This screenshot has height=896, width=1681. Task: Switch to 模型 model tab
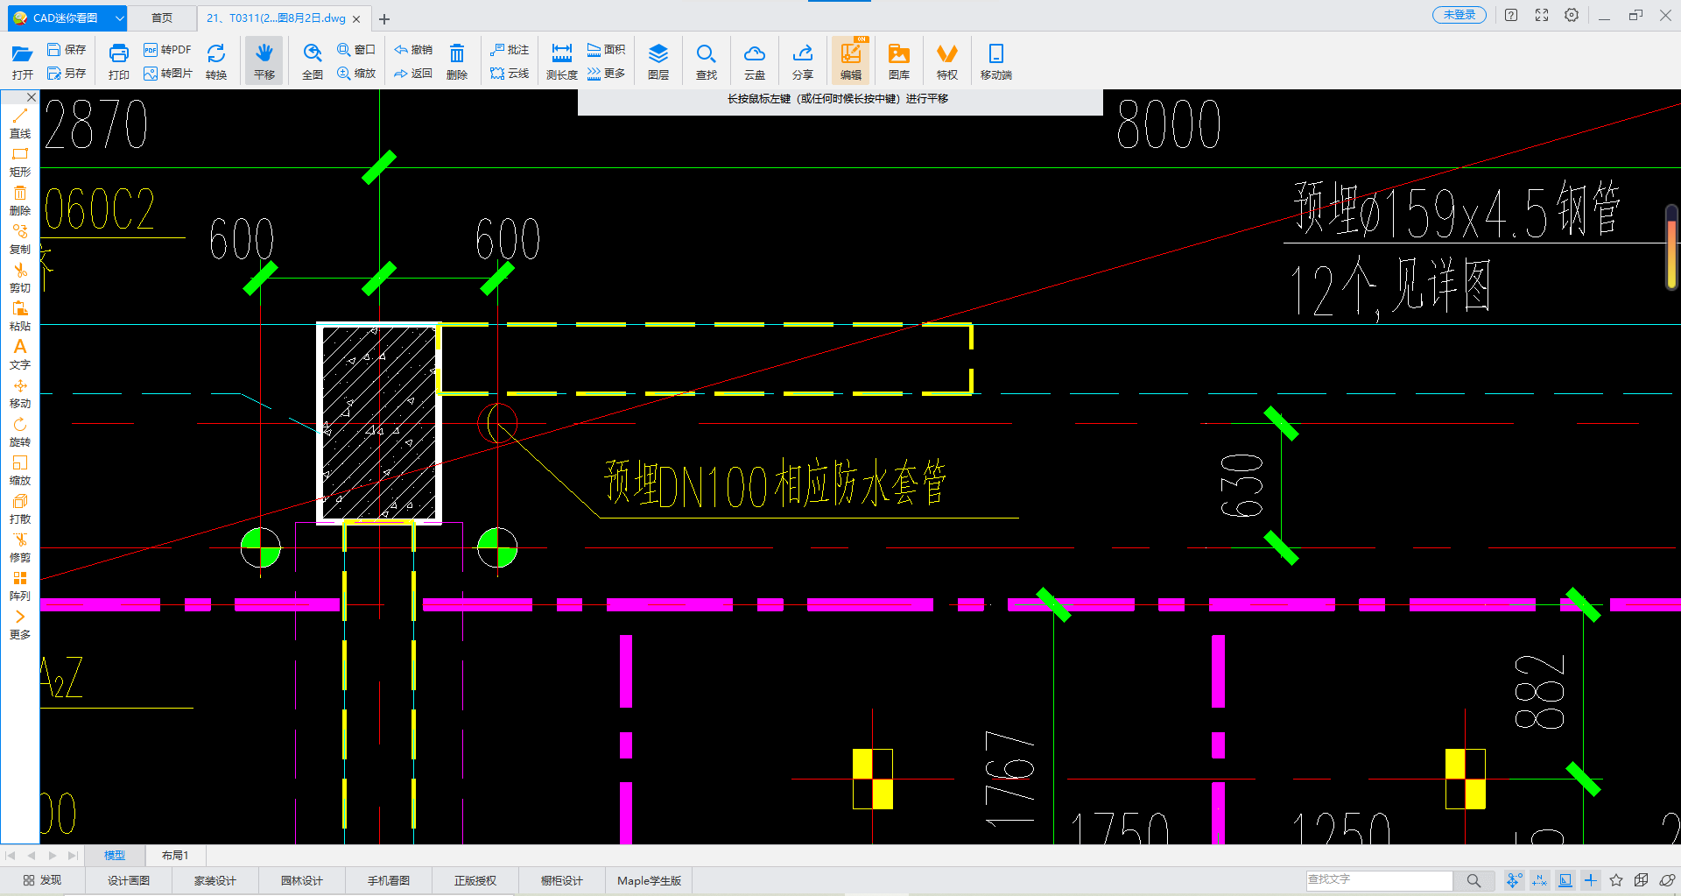tap(115, 855)
